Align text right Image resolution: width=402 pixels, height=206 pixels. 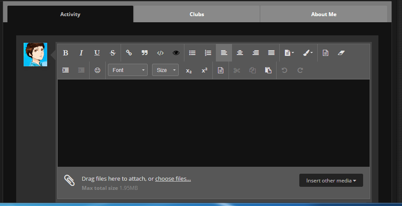pyautogui.click(x=256, y=53)
